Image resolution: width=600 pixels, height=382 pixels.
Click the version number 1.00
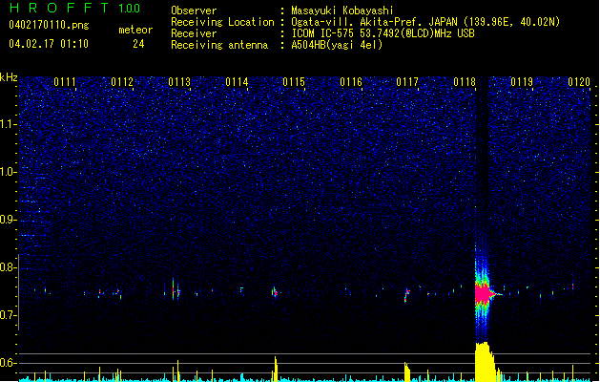(x=130, y=8)
